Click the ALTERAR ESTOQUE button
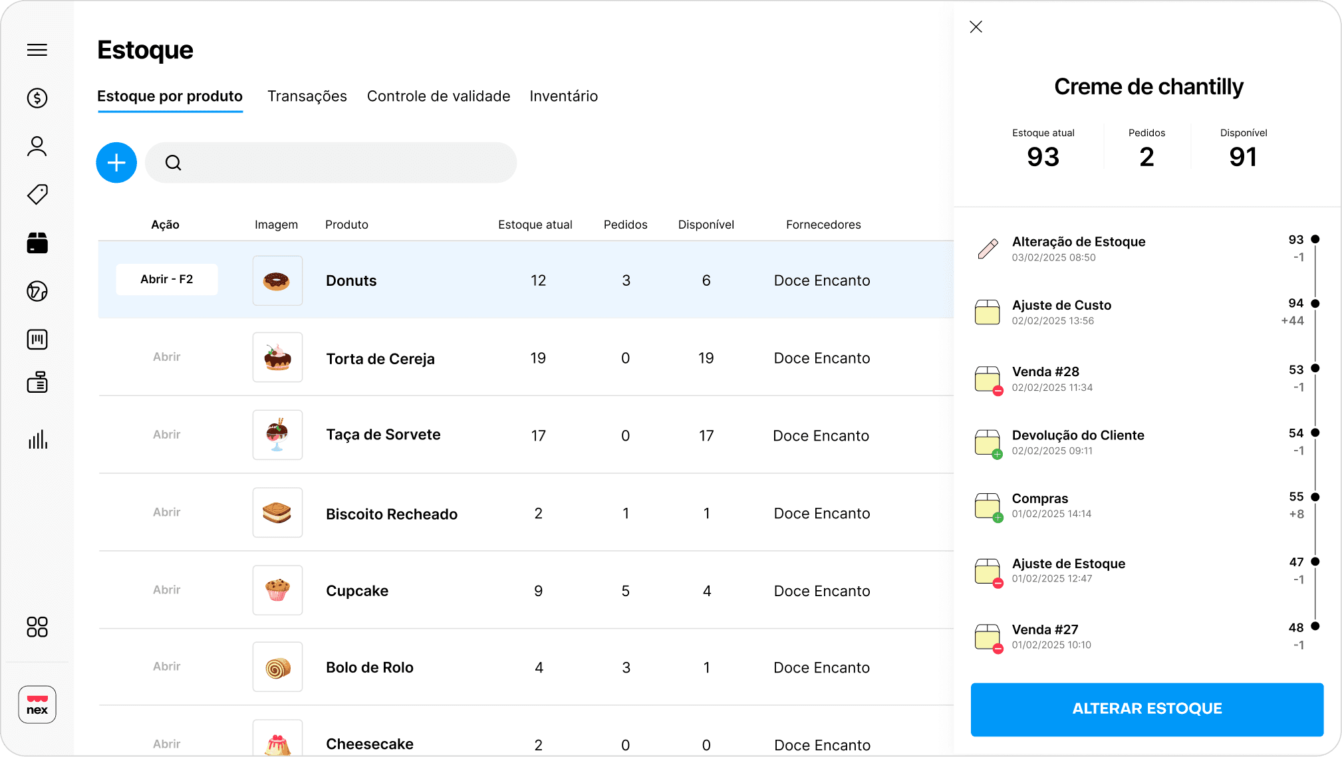1342x757 pixels. coord(1146,709)
